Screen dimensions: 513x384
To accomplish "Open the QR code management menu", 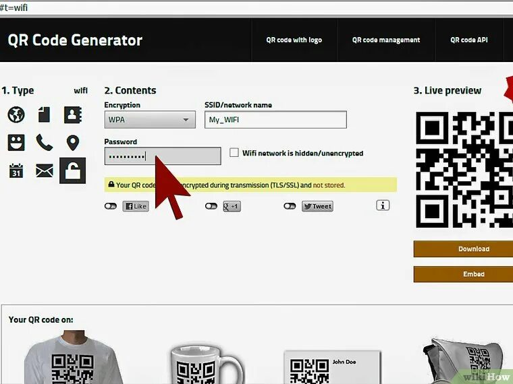I will (x=386, y=40).
